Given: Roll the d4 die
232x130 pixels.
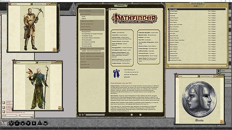Looking at the screenshot, I should click(40, 123).
